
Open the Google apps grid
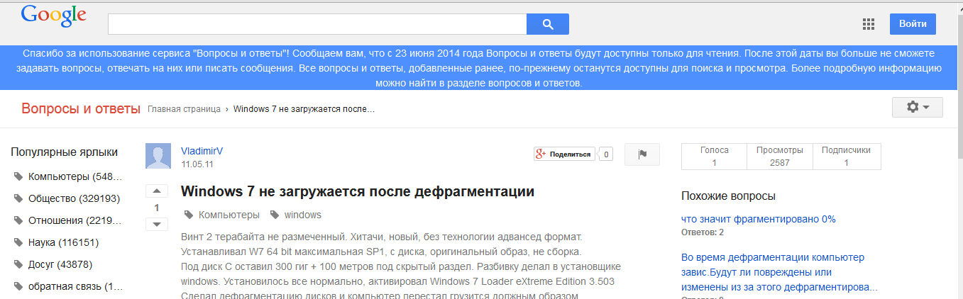(868, 24)
